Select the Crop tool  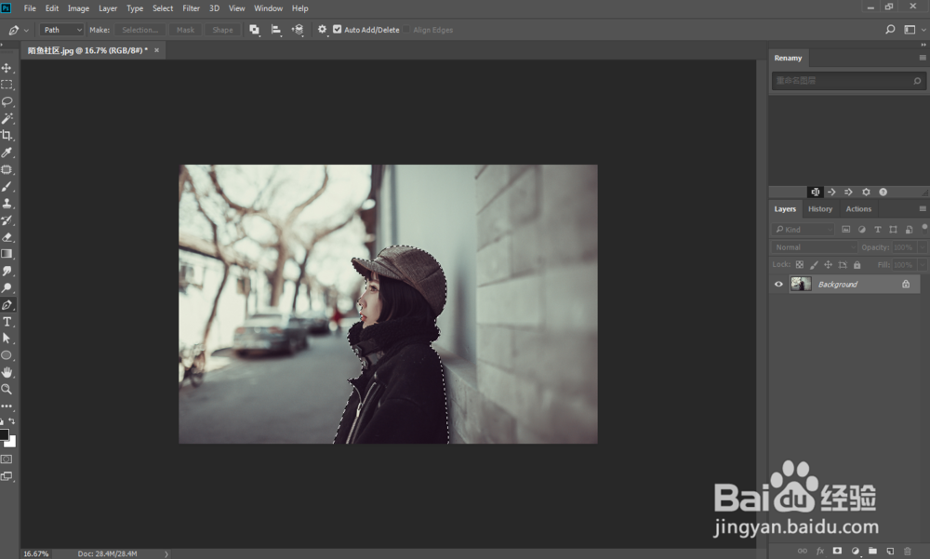(x=7, y=135)
